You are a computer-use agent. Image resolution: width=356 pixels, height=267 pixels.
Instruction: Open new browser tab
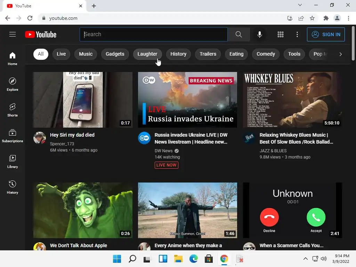94,6
